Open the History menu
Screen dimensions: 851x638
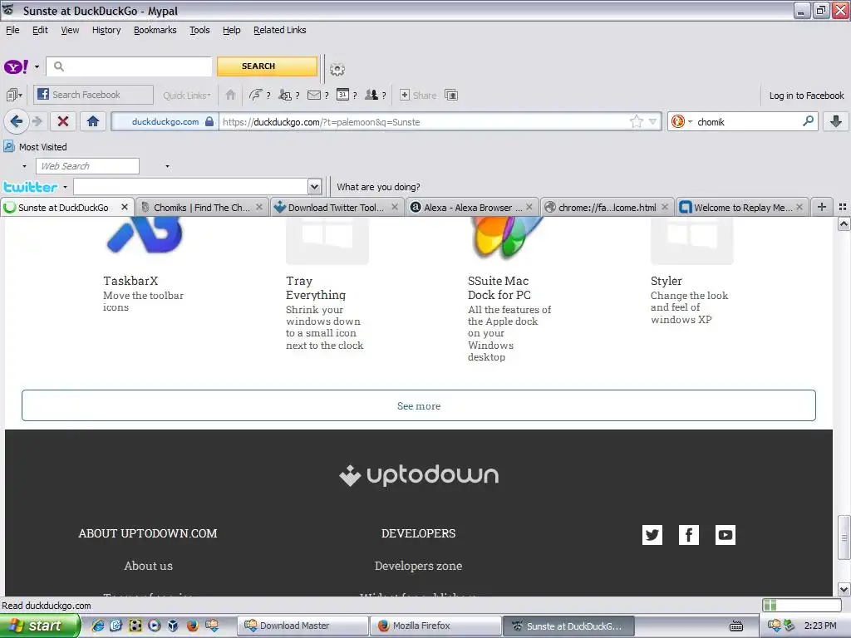coord(106,31)
